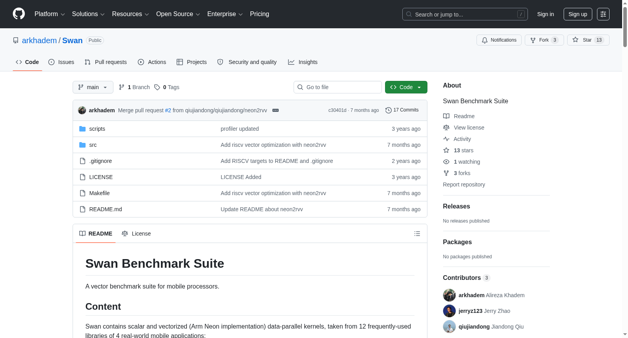Open the green Code dropdown button
This screenshot has height=338, width=628.
pyautogui.click(x=406, y=87)
